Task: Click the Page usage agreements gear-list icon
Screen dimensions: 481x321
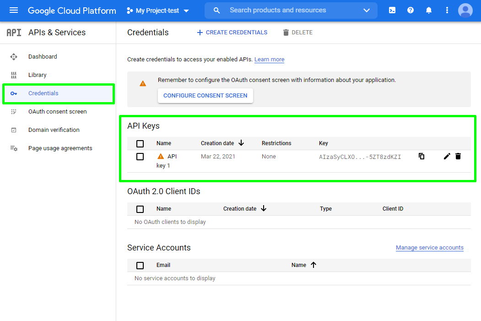Action: click(14, 148)
